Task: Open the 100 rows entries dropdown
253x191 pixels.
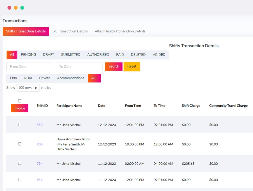Action: [x=28, y=88]
